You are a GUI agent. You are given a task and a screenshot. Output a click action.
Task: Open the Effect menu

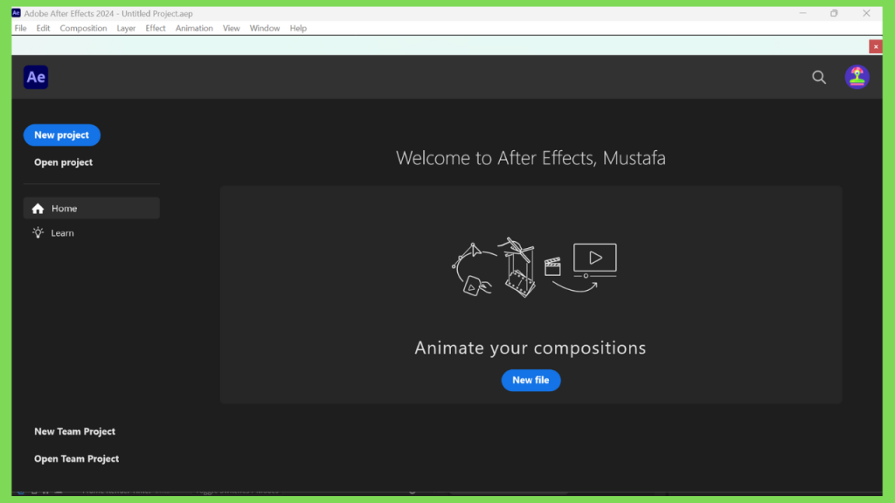point(156,28)
